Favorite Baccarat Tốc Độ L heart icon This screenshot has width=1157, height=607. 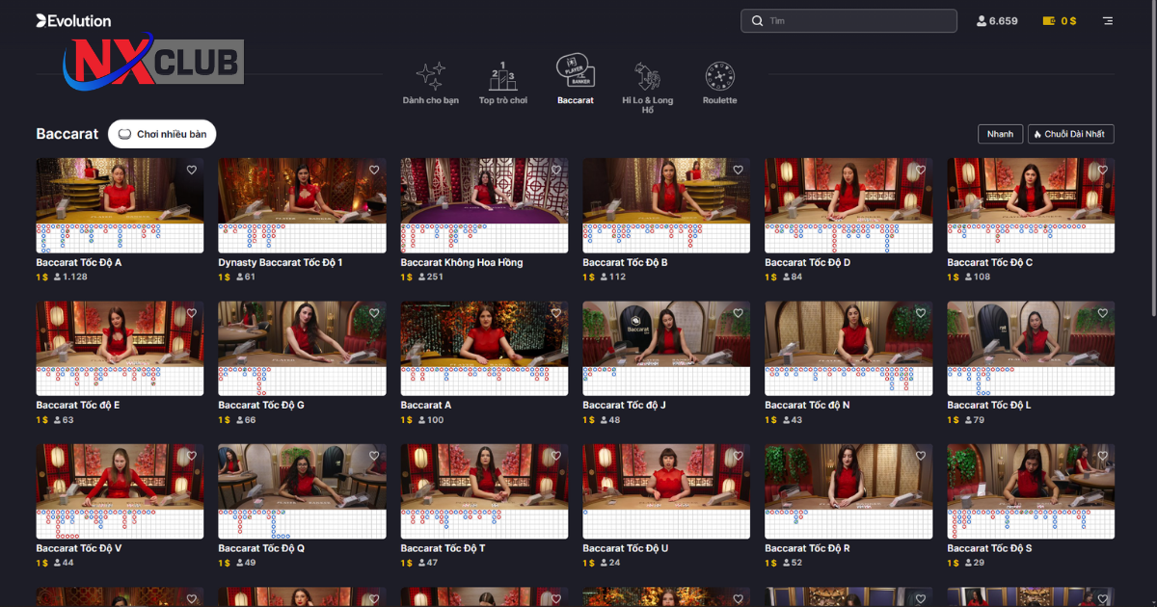point(1103,313)
